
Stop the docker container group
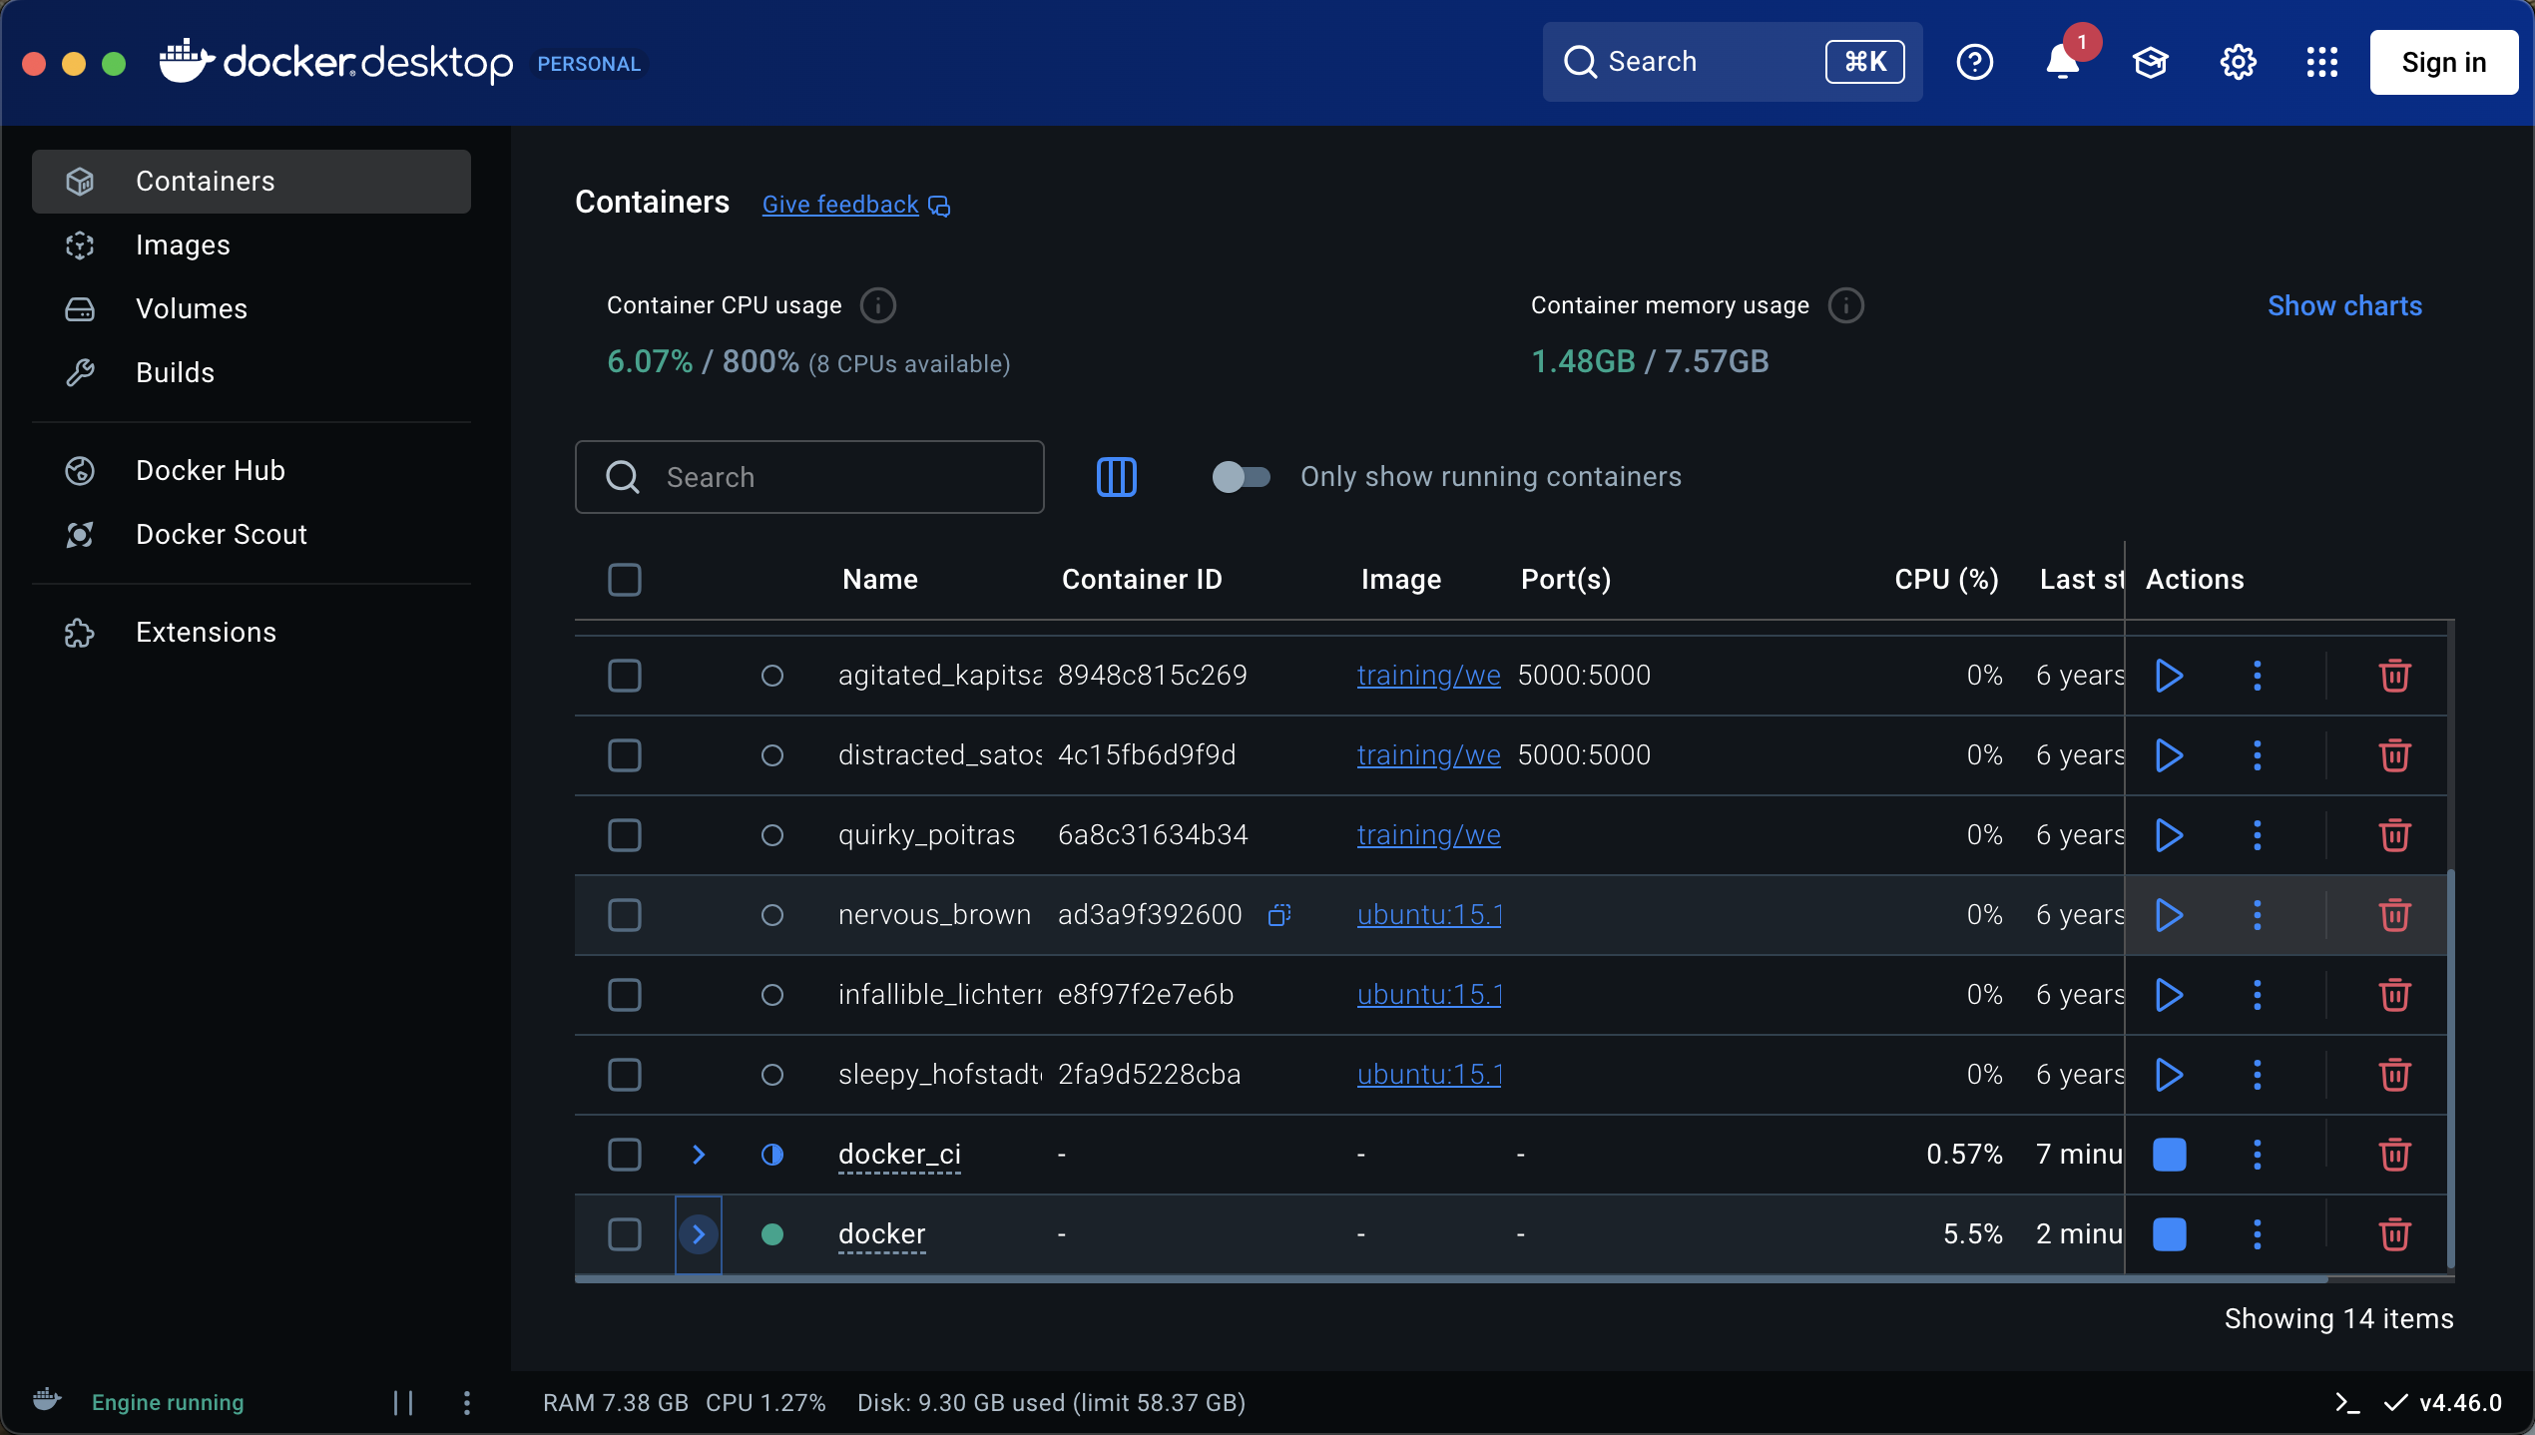tap(2169, 1234)
